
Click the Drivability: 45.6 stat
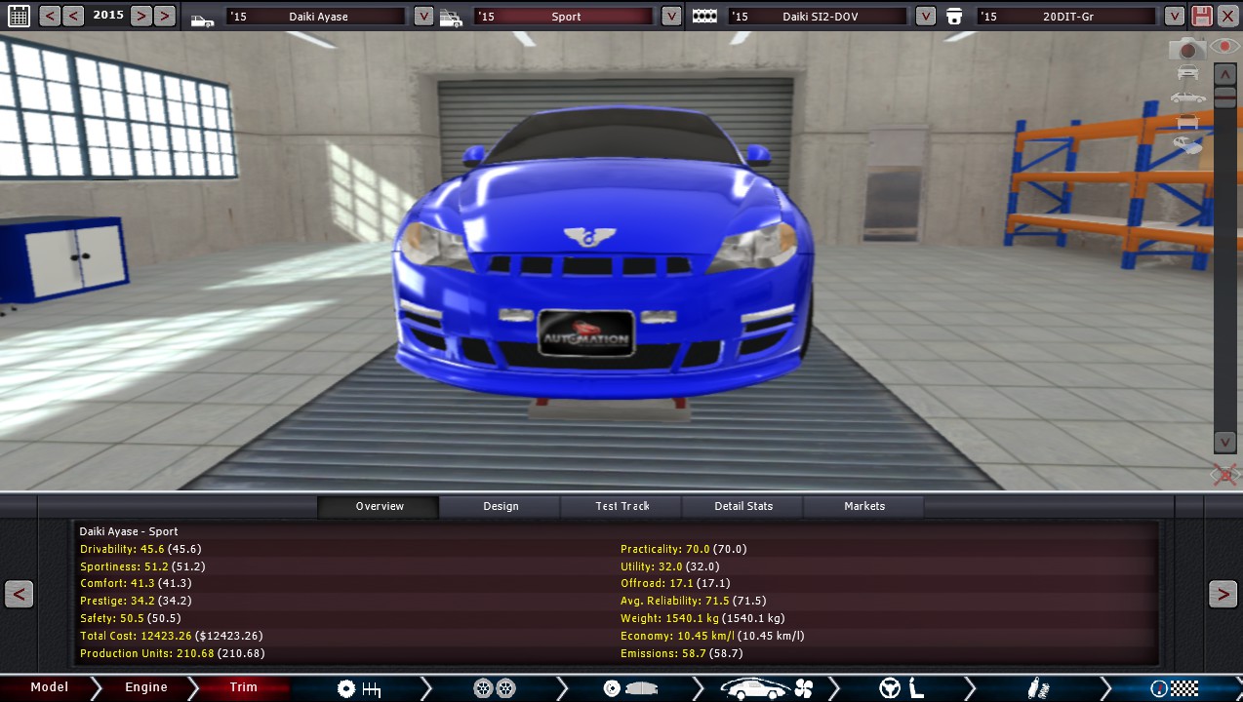[140, 549]
